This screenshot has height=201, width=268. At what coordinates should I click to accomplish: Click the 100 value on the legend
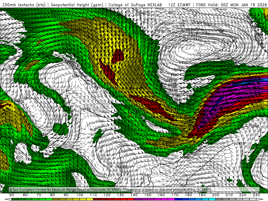click(80, 195)
